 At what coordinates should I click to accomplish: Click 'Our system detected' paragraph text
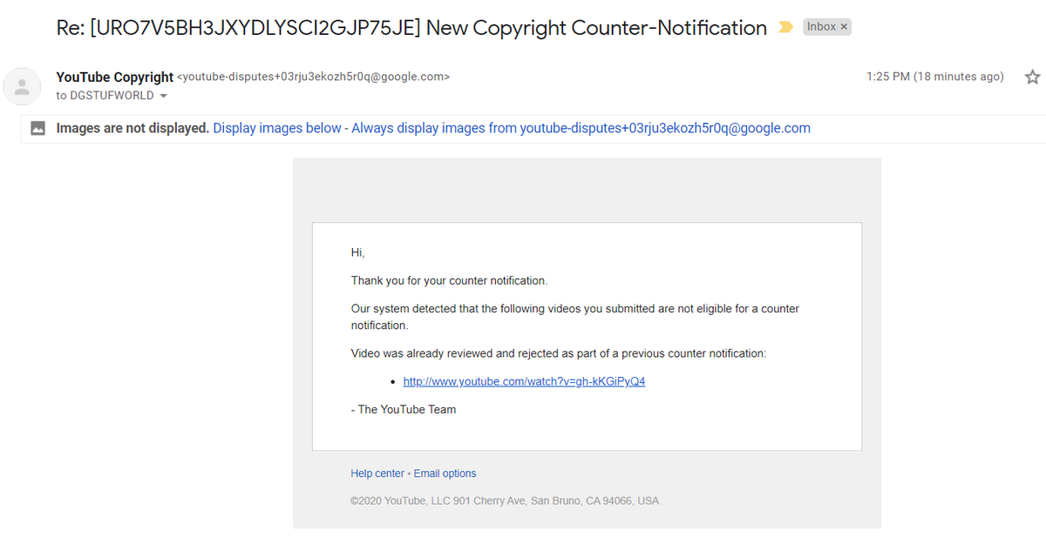[x=575, y=317]
